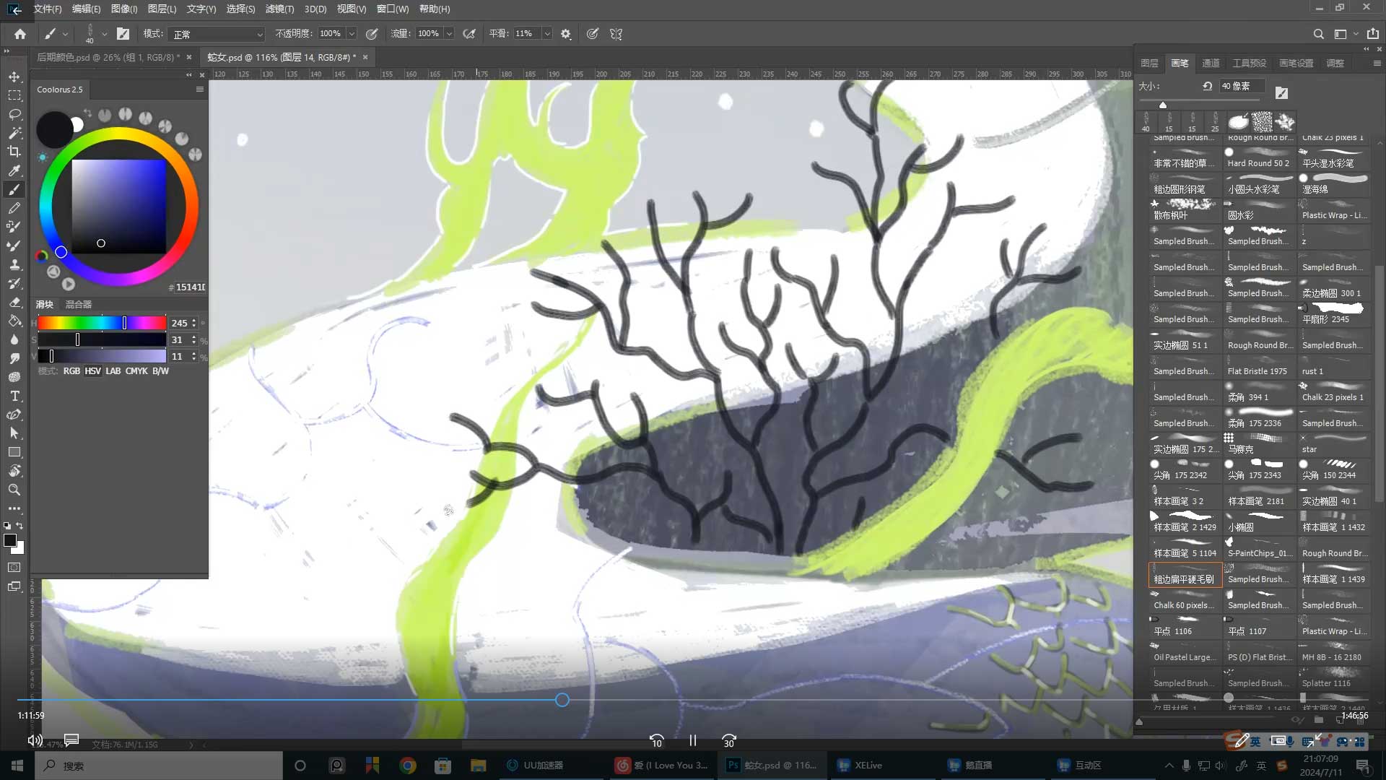
Task: Select the Horizontal Type tool
Action: [14, 396]
